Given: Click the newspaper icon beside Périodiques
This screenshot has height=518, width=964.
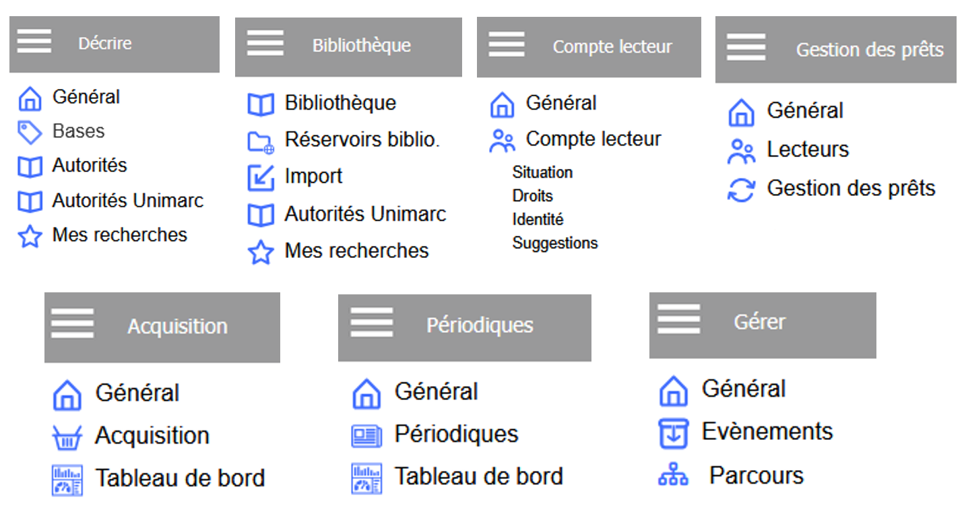Looking at the screenshot, I should 366,435.
